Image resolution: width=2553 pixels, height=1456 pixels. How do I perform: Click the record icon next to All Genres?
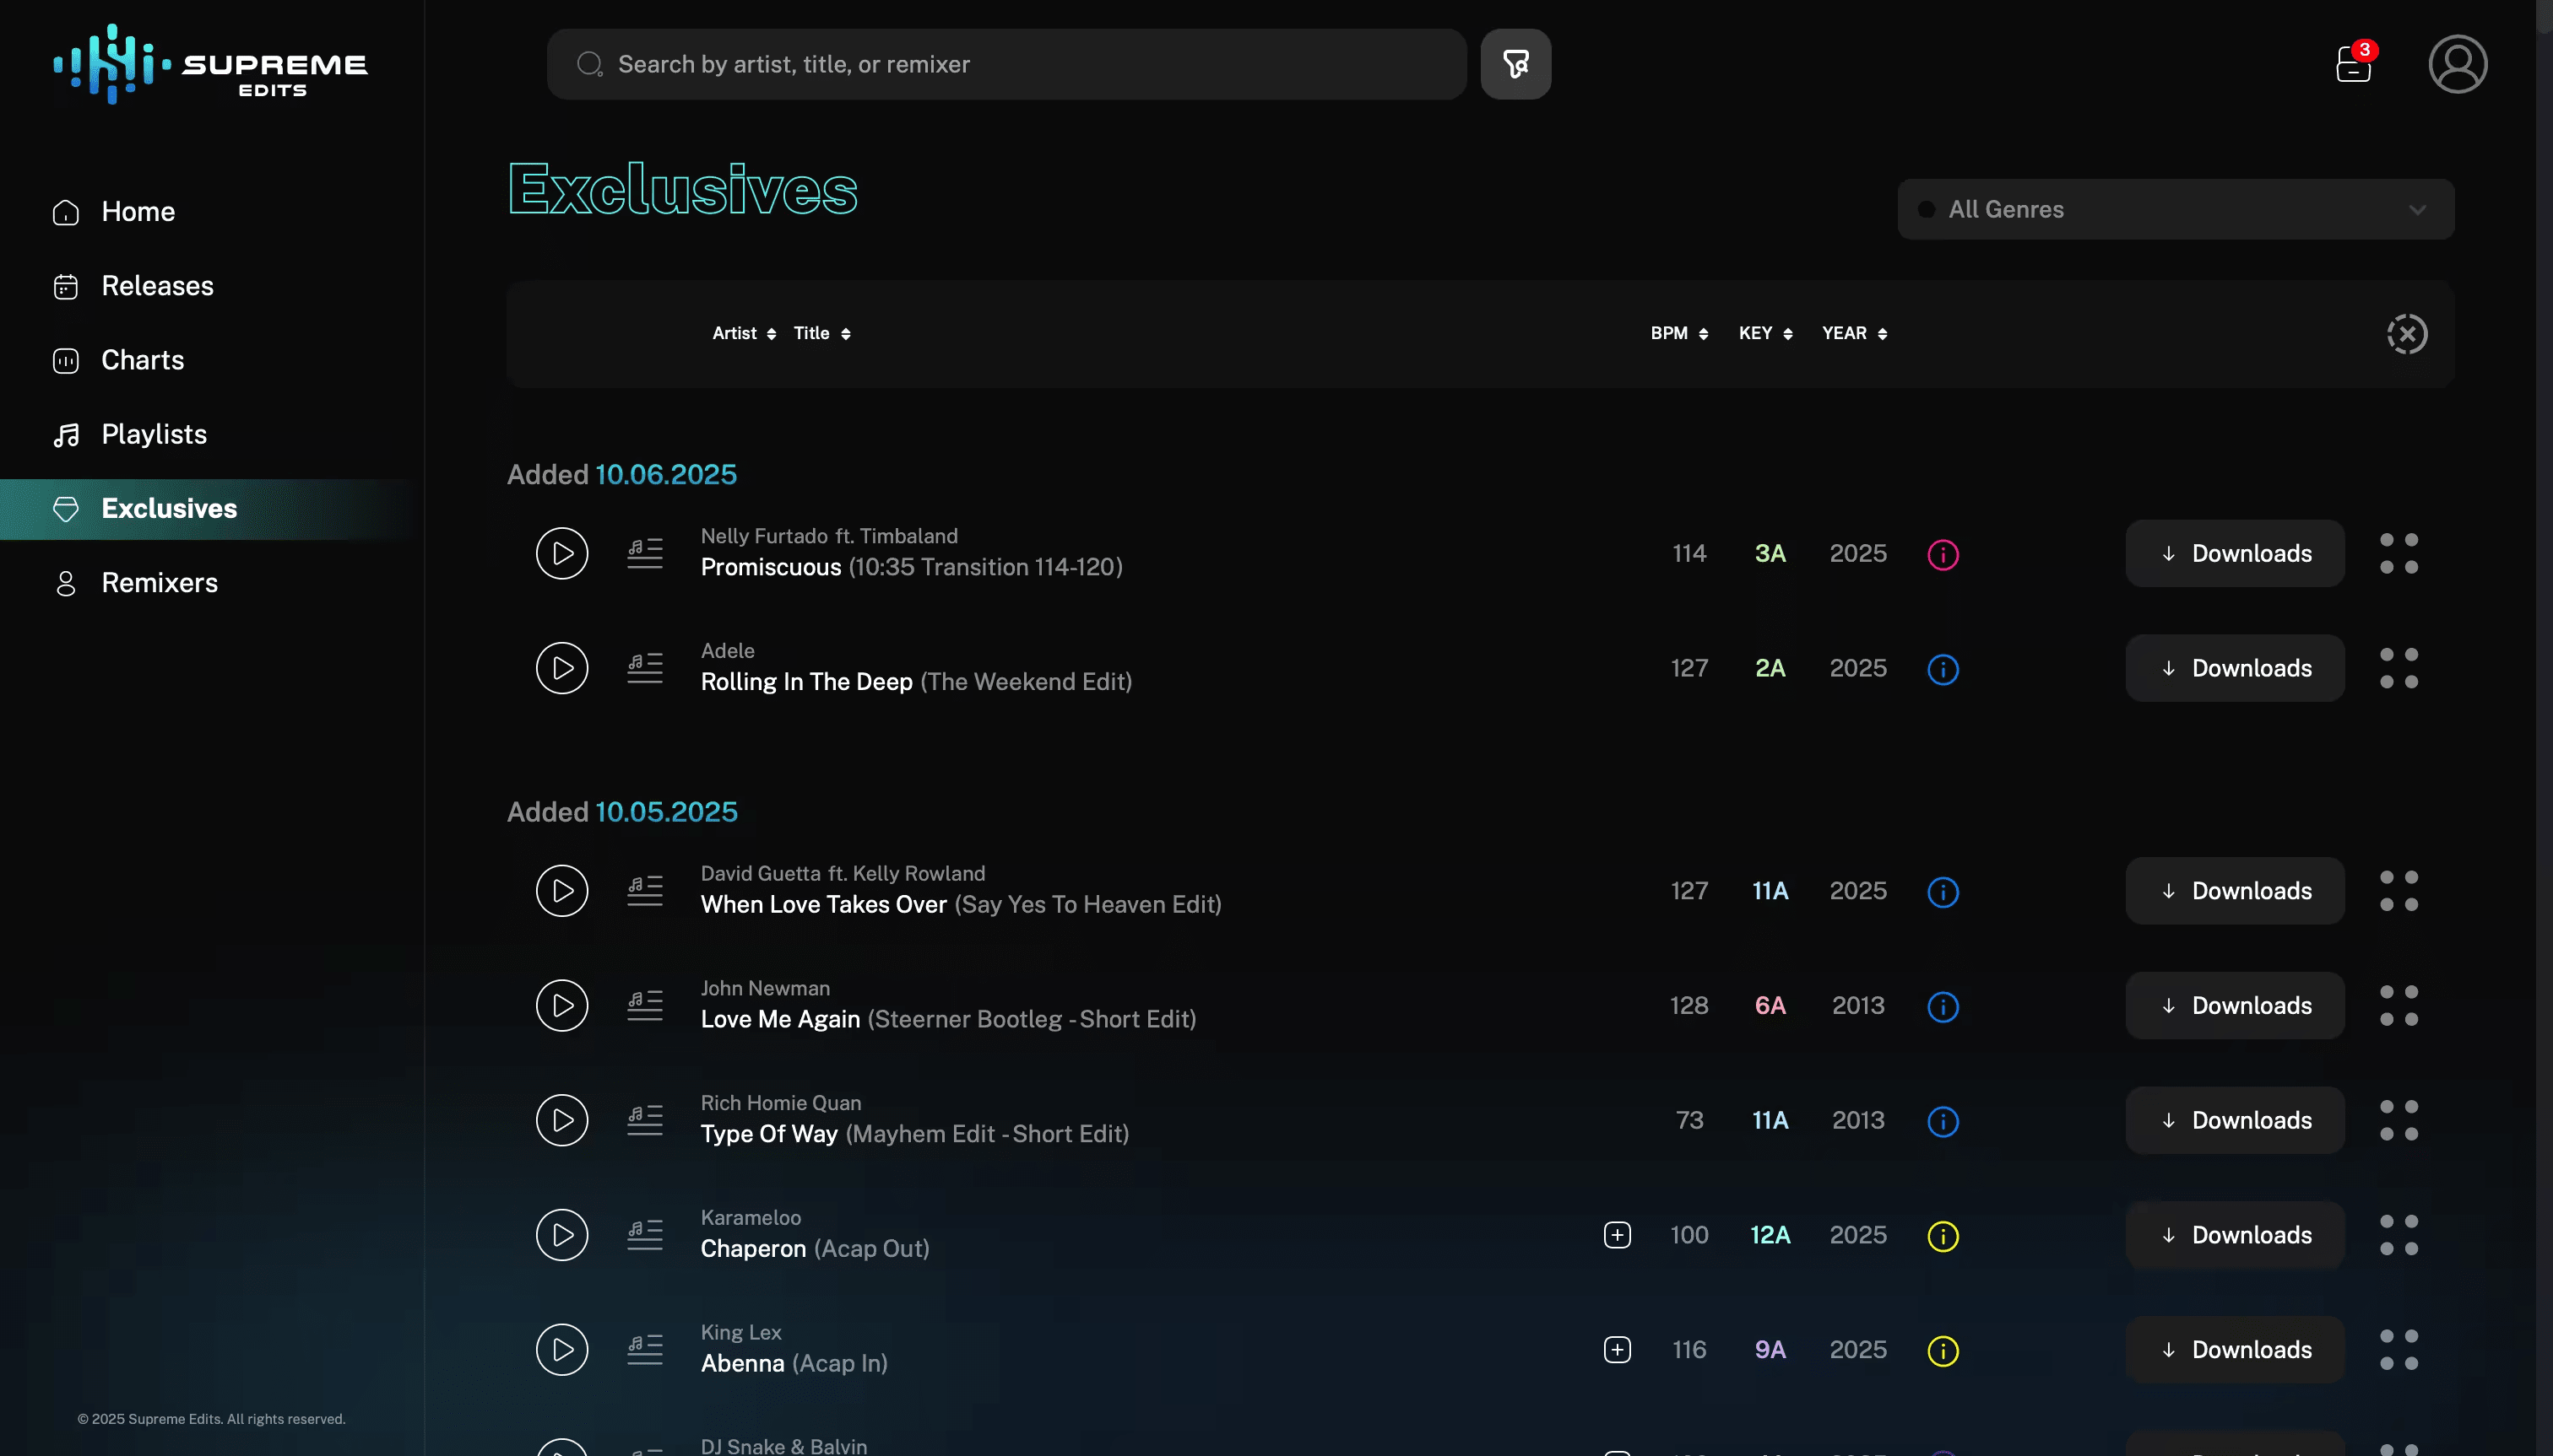click(x=1926, y=209)
